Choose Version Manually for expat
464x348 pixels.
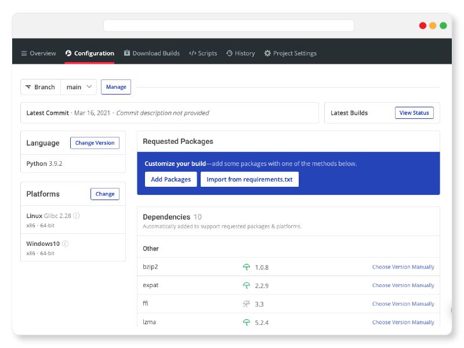click(403, 285)
